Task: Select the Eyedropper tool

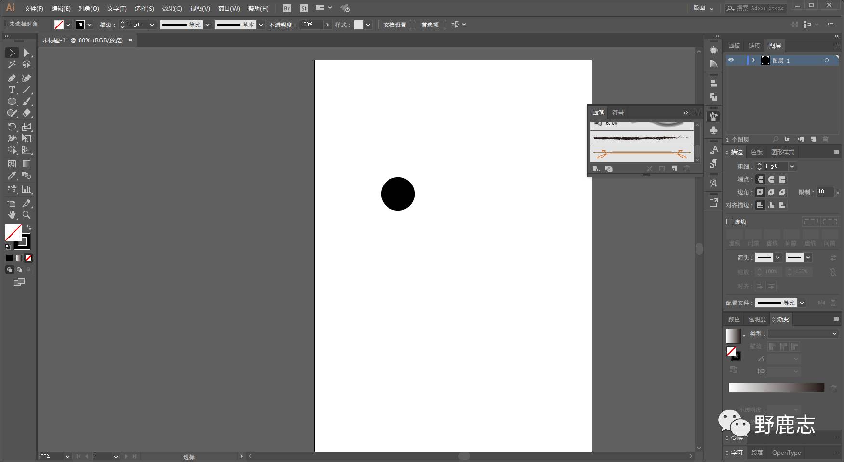Action: click(x=12, y=176)
